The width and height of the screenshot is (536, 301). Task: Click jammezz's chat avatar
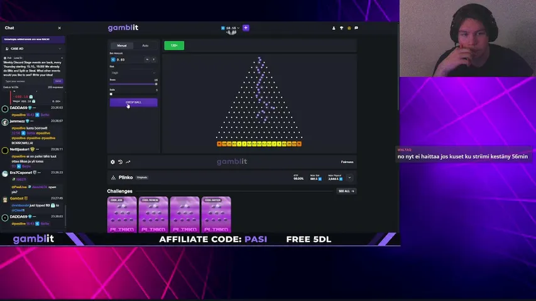coord(5,122)
